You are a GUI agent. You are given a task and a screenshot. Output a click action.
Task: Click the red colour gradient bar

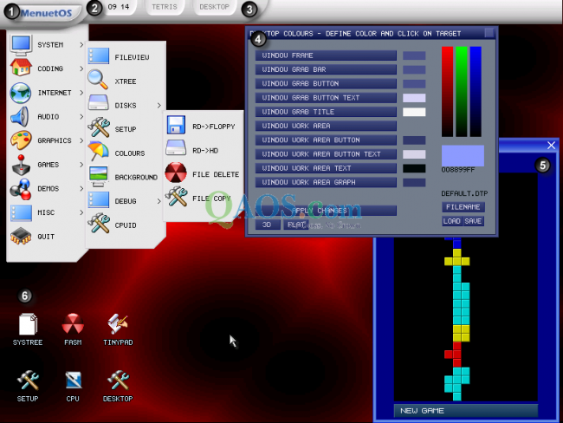(447, 91)
